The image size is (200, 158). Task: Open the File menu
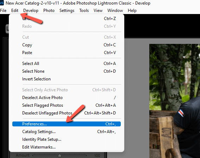pyautogui.click(x=3, y=11)
